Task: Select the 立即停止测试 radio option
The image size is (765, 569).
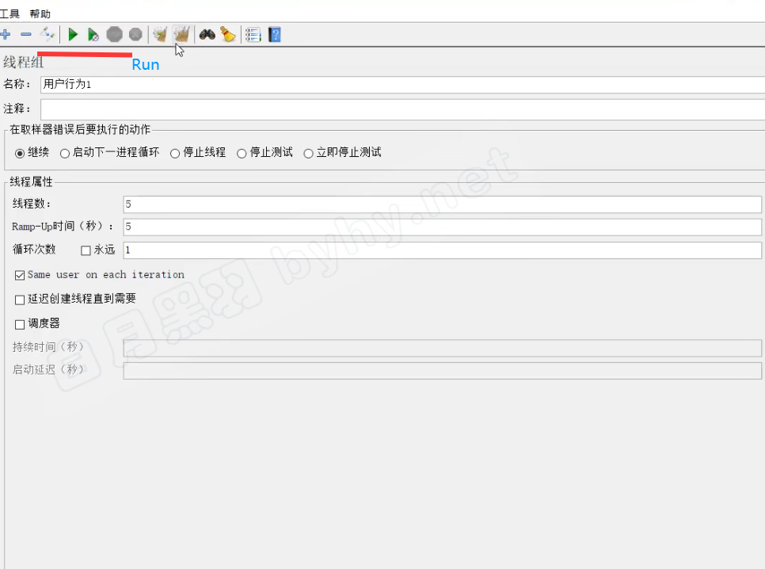Action: (308, 154)
